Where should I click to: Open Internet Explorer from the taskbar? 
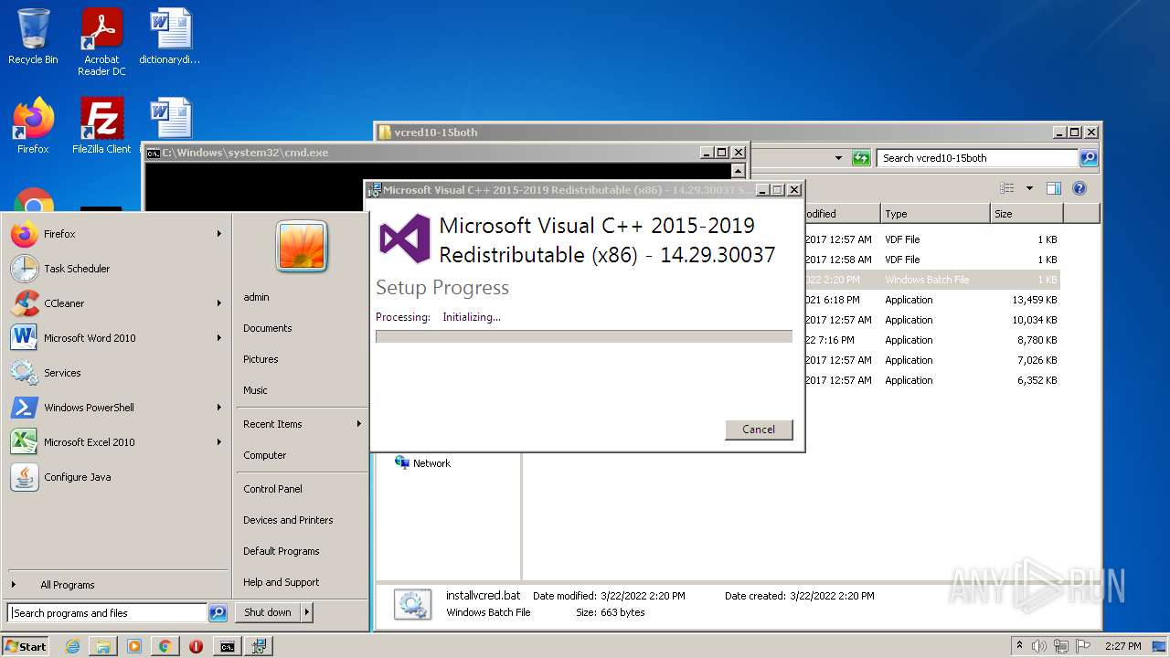(x=73, y=646)
